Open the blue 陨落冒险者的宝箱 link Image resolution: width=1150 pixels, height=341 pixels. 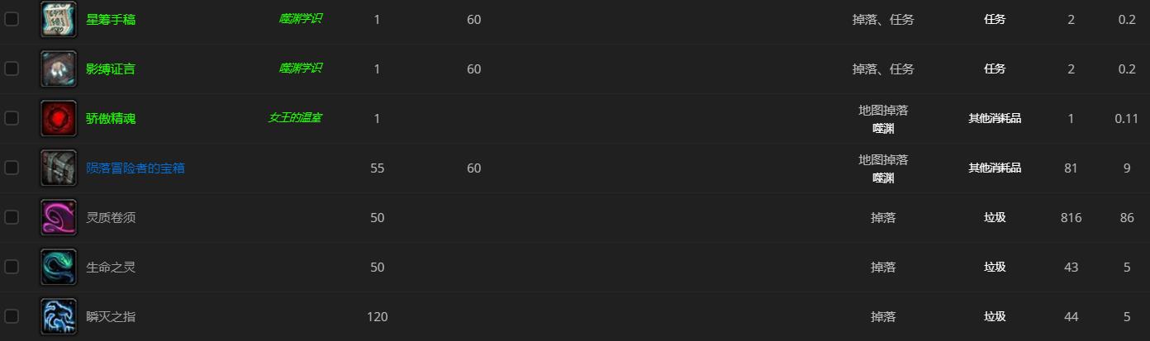coord(135,168)
